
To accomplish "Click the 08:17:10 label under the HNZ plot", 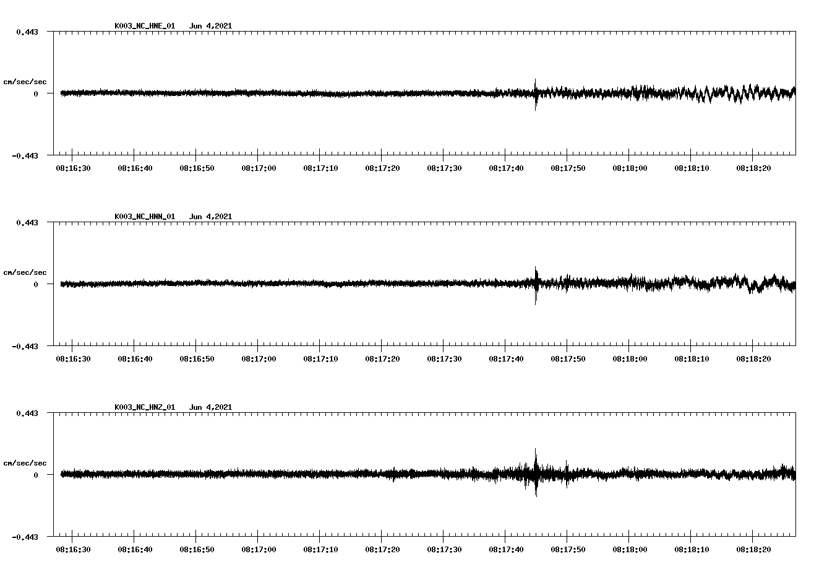I will (320, 549).
